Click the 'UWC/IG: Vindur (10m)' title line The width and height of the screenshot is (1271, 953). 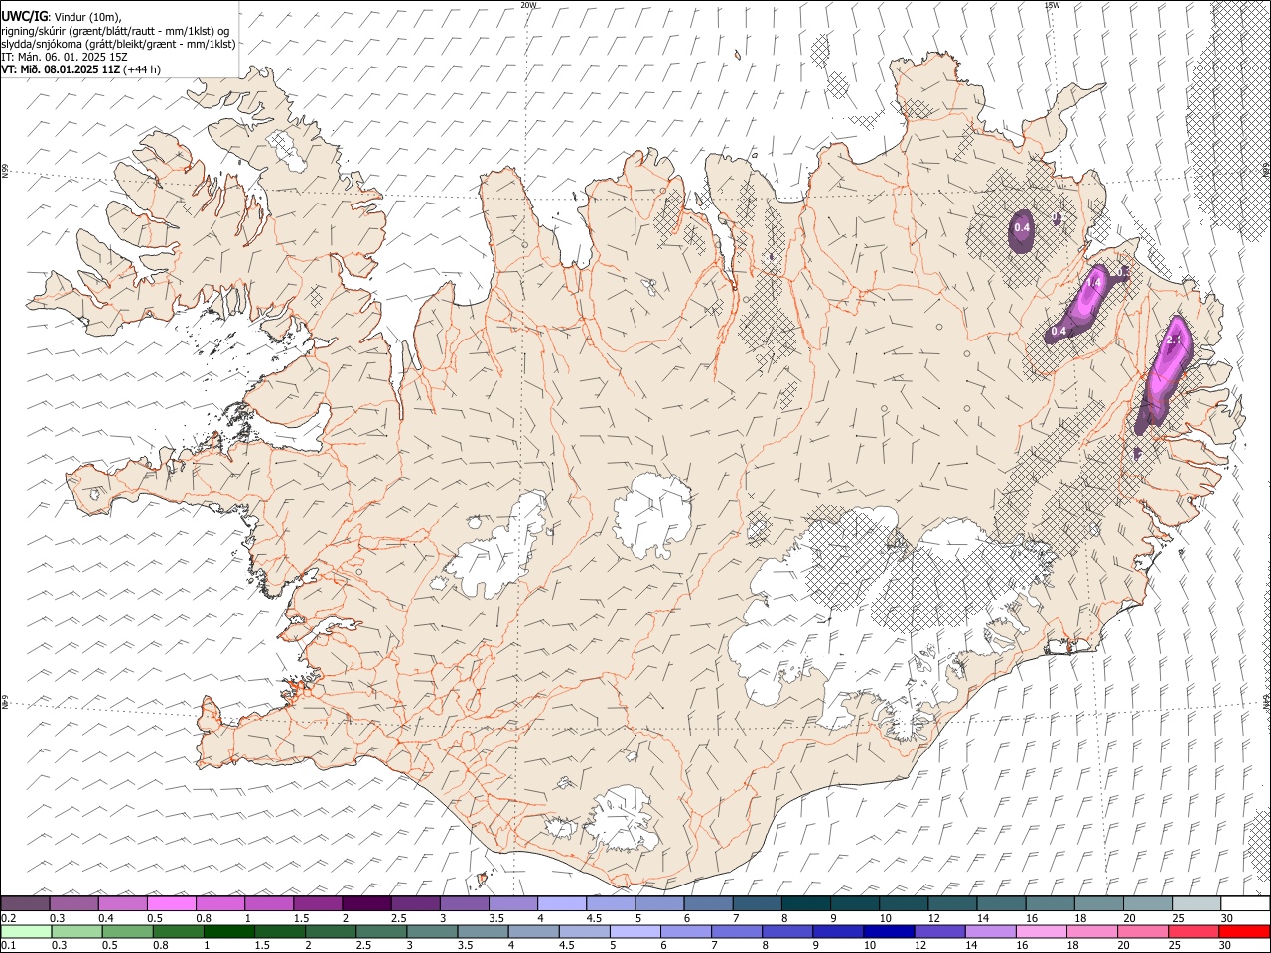pyautogui.click(x=61, y=16)
